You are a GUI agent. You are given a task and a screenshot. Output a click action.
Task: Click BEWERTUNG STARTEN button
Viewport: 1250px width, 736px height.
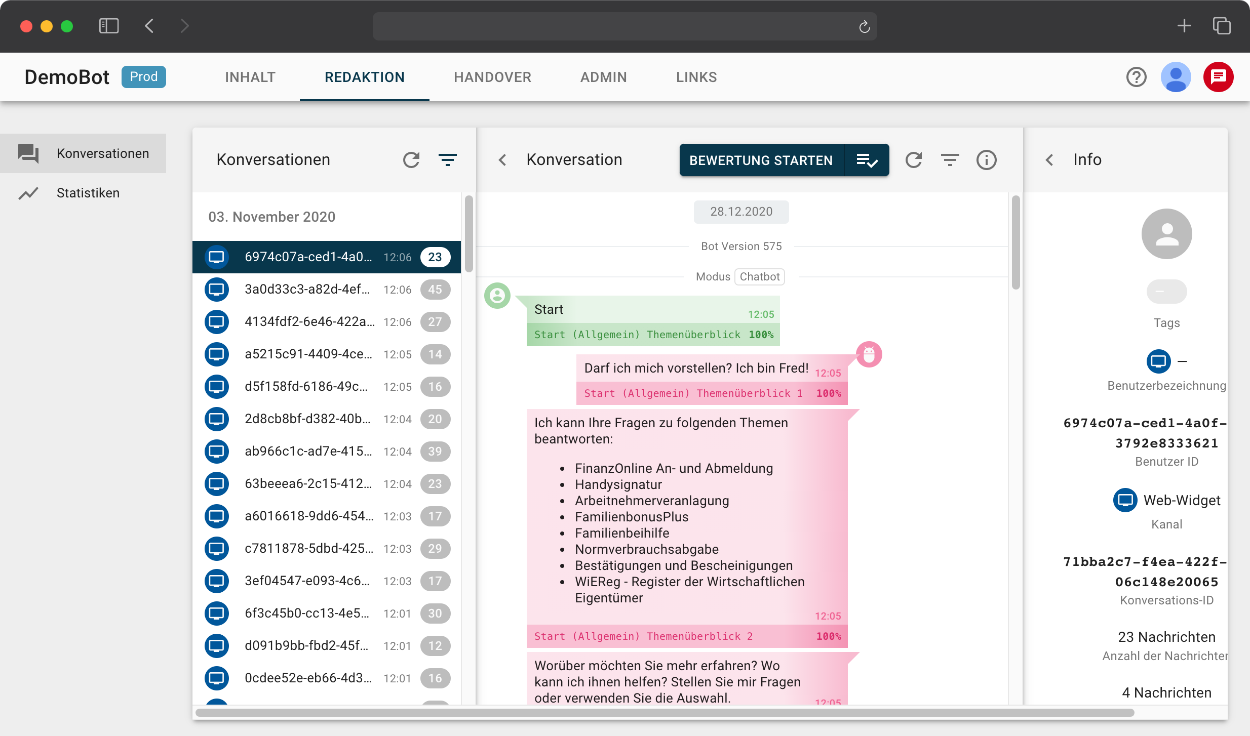tap(761, 159)
